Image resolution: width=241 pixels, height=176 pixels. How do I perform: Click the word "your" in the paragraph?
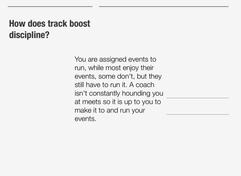(138, 110)
